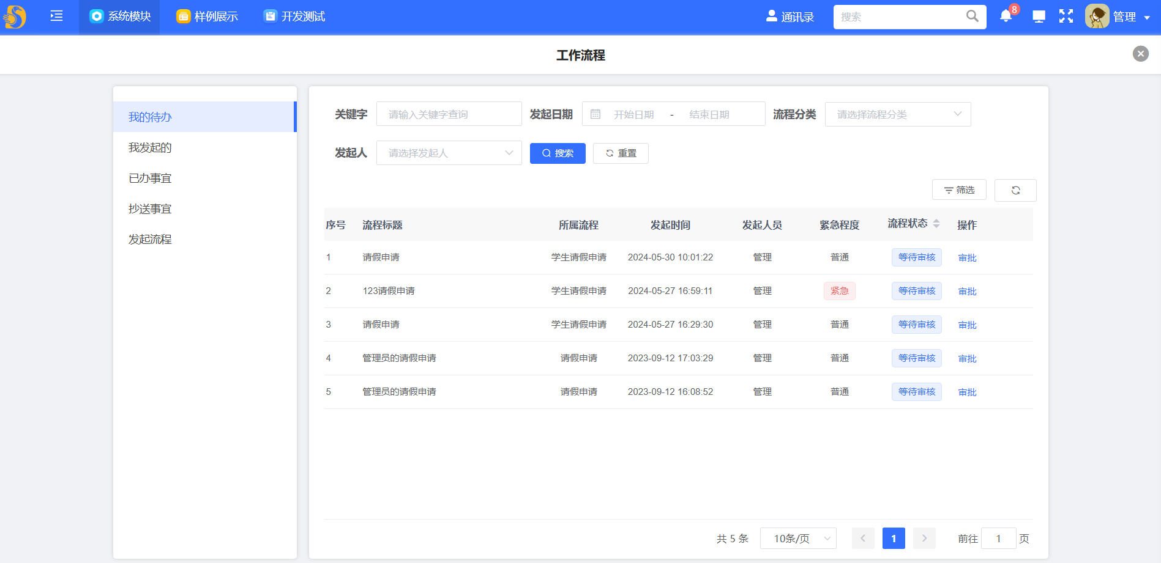This screenshot has height=563, width=1161.
Task: Open the 开发测试 tab
Action: [x=294, y=17]
